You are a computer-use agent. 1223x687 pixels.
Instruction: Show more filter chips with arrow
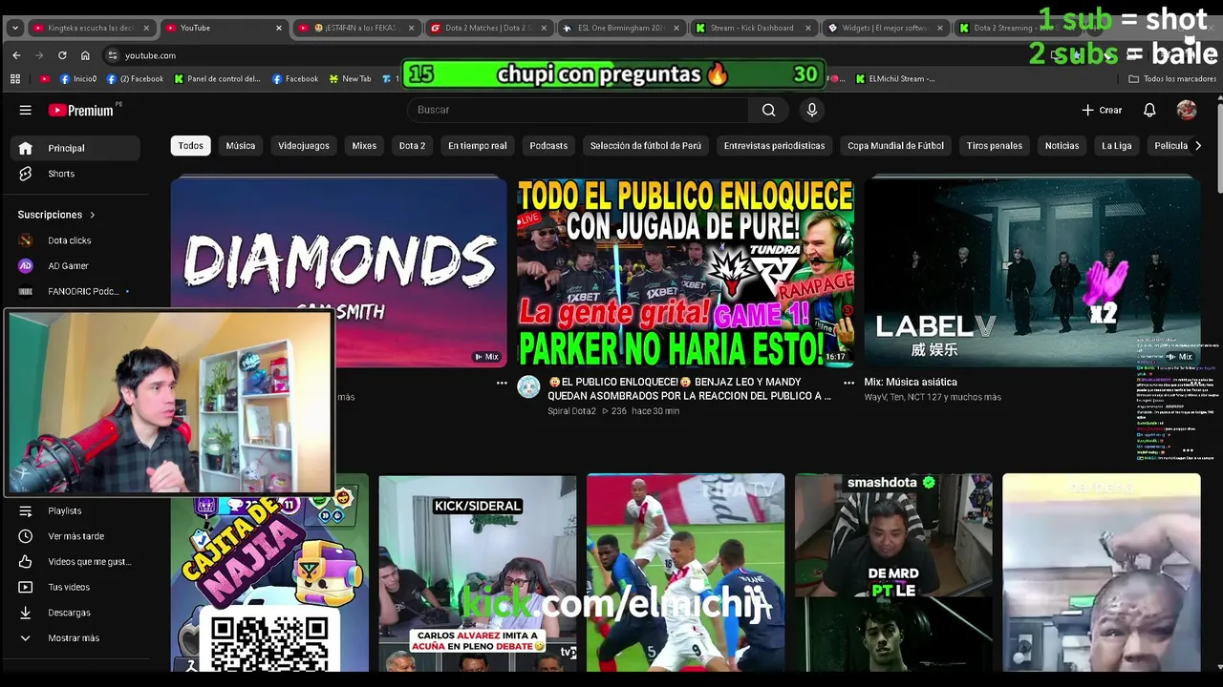point(1198,146)
